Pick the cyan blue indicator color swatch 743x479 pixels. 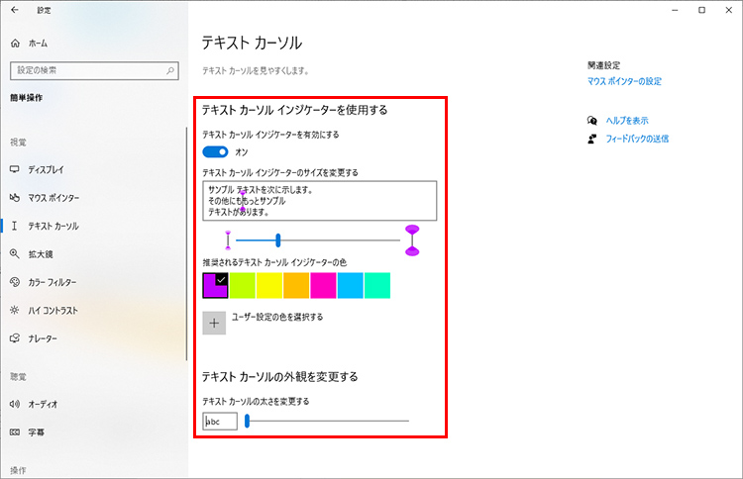coord(350,285)
